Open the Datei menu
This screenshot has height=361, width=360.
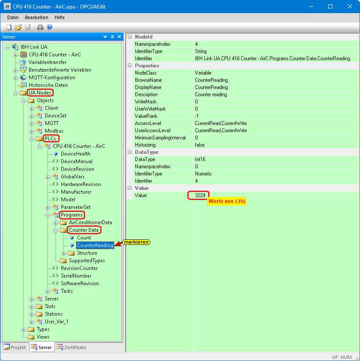click(13, 17)
